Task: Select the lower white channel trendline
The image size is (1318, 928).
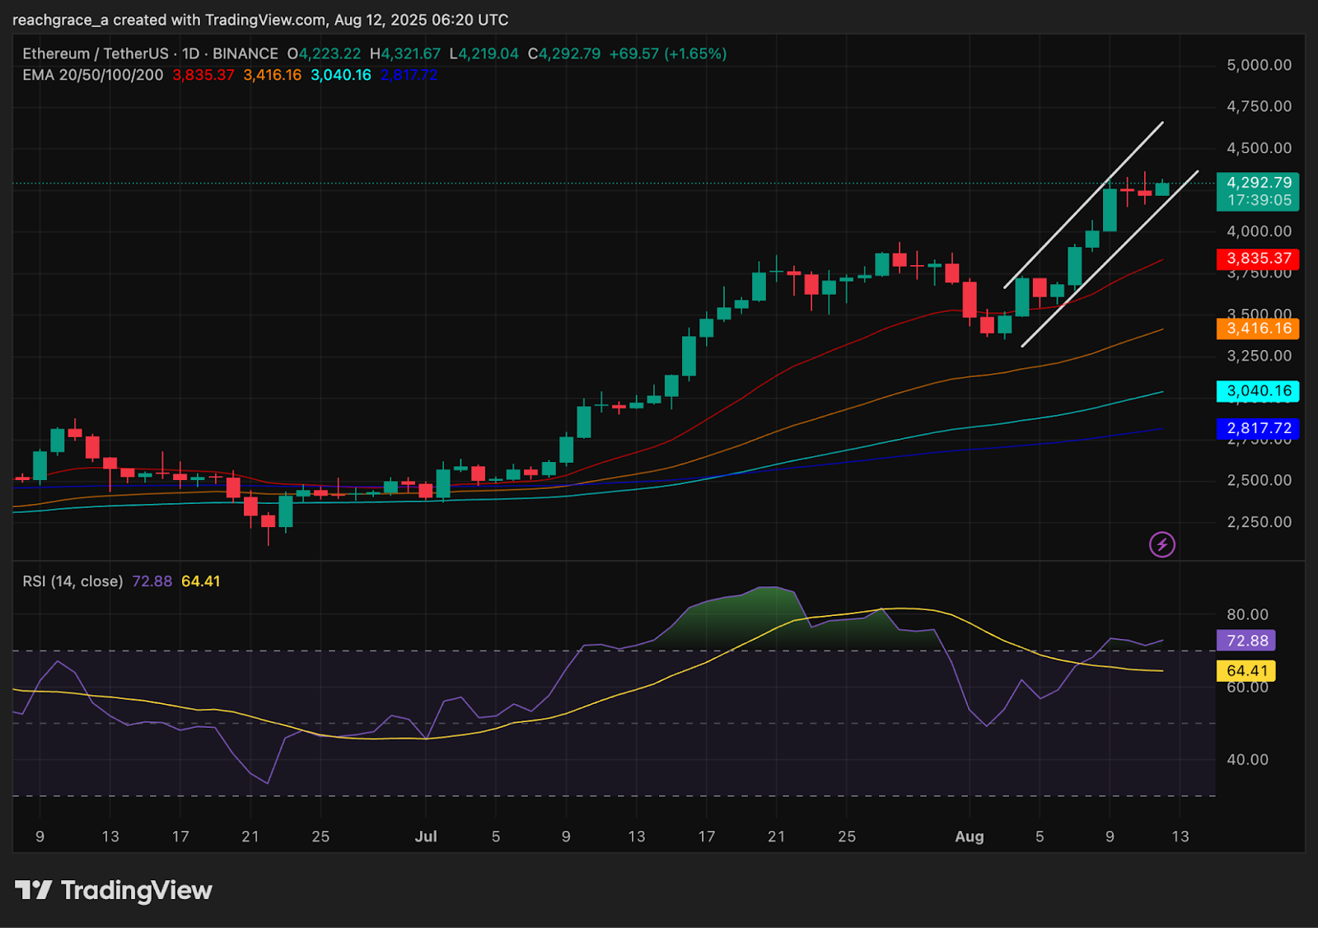Action: click(x=1110, y=259)
